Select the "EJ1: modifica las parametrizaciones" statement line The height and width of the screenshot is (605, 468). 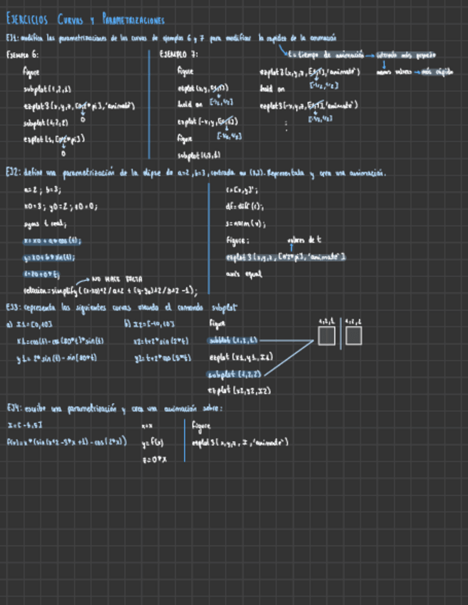[171, 39]
